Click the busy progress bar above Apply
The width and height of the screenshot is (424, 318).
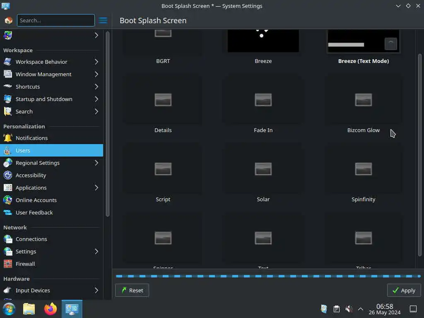[x=268, y=276]
